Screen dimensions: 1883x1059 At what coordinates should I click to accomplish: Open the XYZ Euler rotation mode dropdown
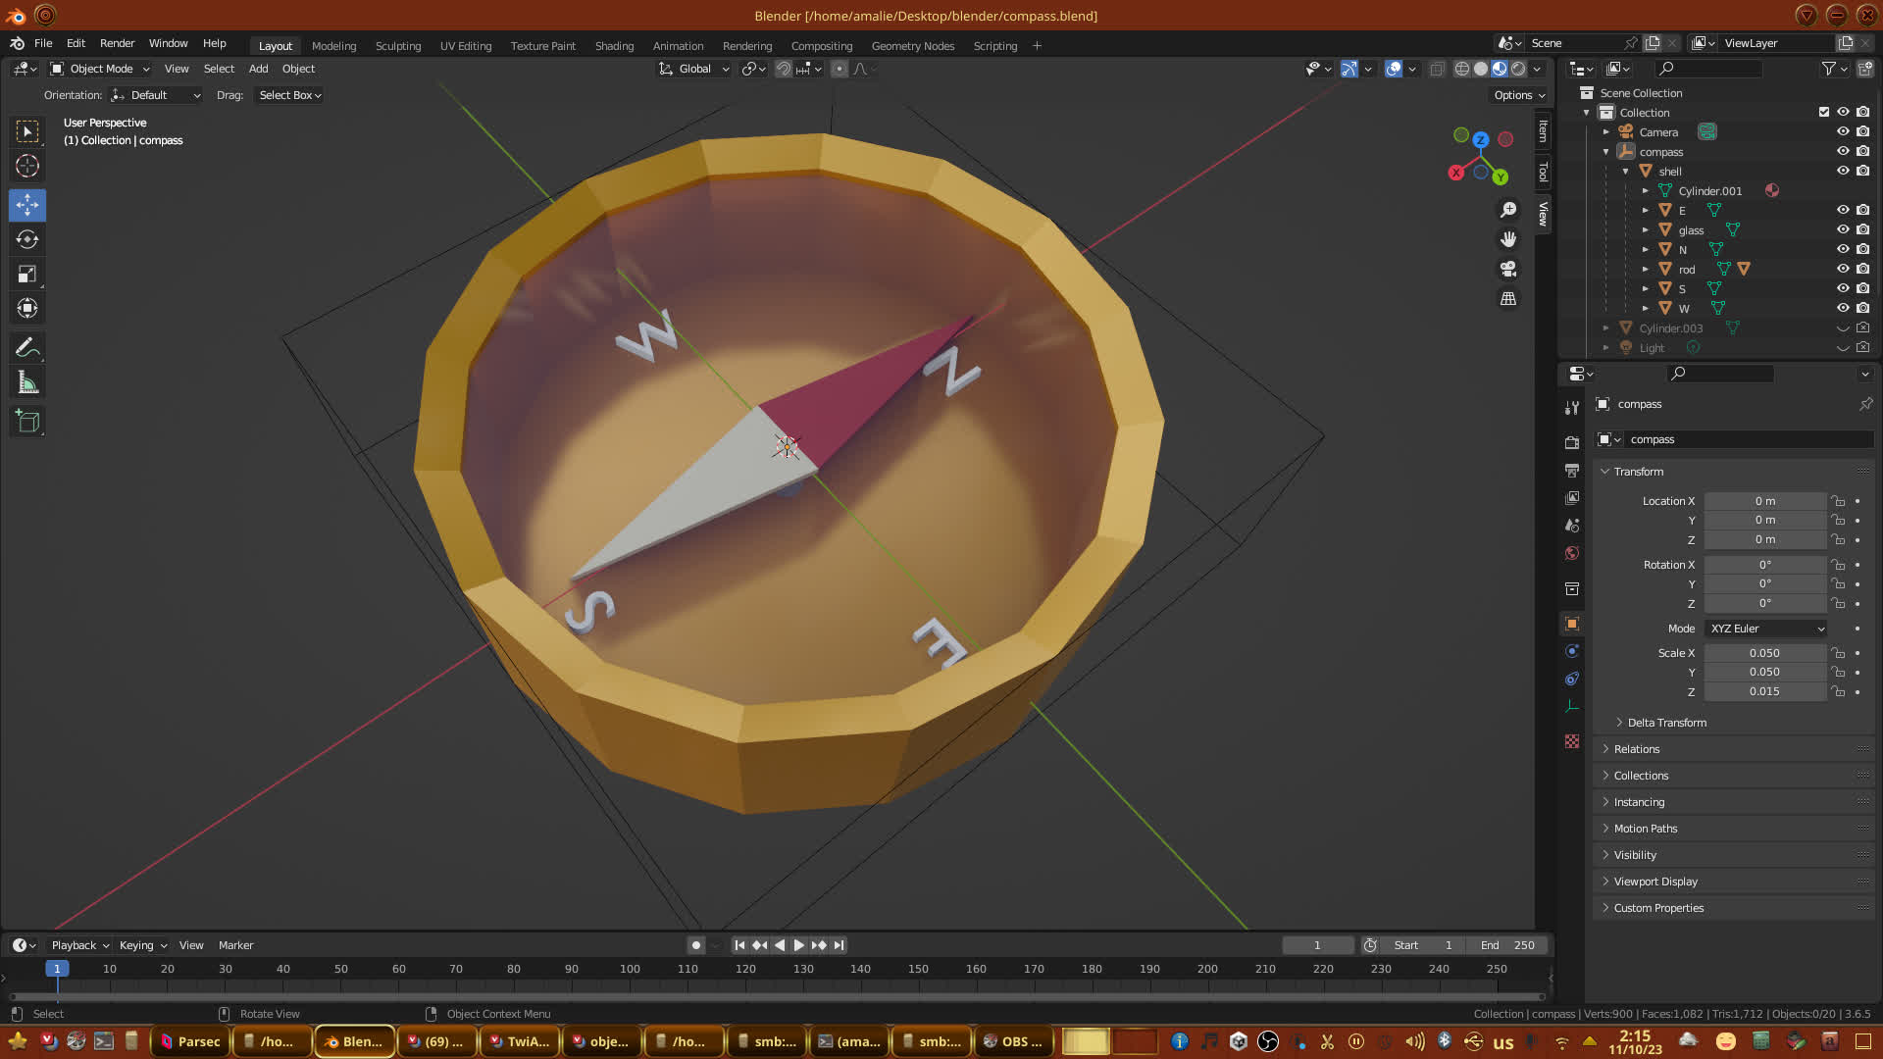click(1766, 629)
